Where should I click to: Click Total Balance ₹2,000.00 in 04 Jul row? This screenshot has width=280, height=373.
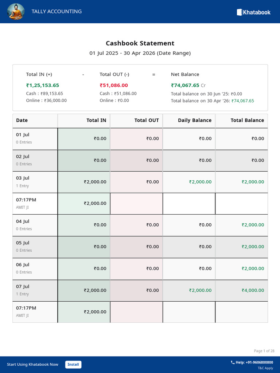253,225
